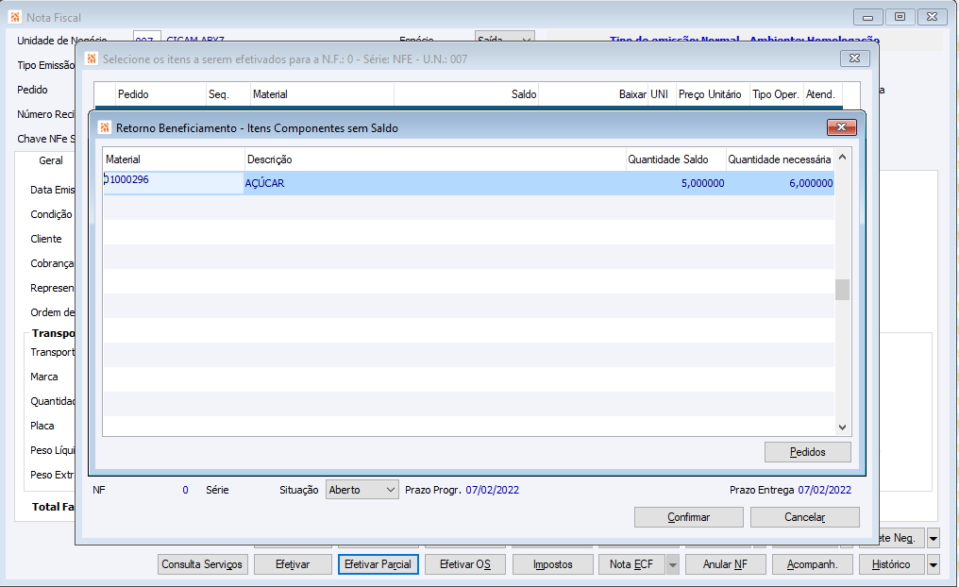Click the Consulta Serviços button
The height and width of the screenshot is (587, 959).
tap(202, 564)
